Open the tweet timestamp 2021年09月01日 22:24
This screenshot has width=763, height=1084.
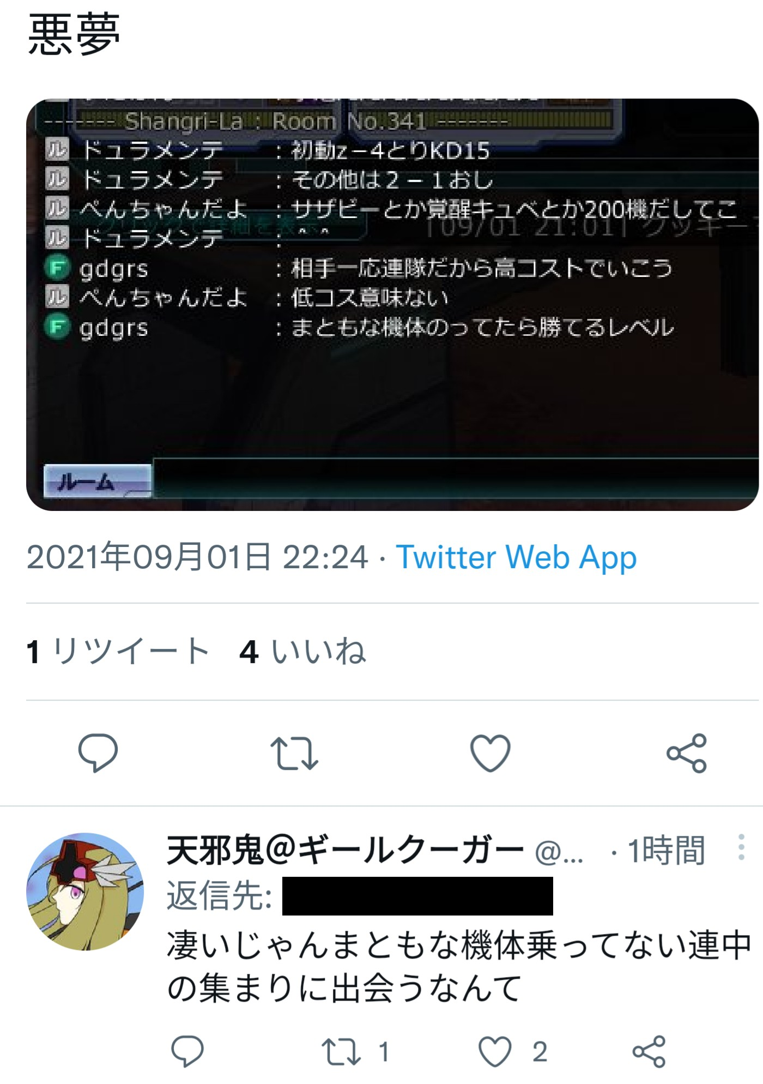tap(197, 557)
